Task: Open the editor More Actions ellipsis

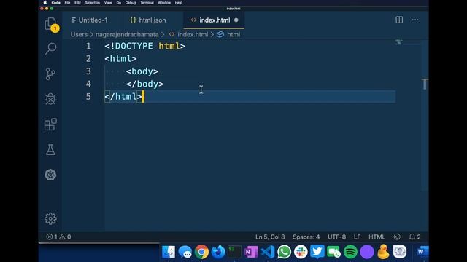Action: 415,20
